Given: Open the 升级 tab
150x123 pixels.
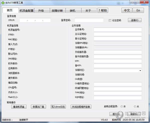Looking at the screenshot, I should click(41, 10).
